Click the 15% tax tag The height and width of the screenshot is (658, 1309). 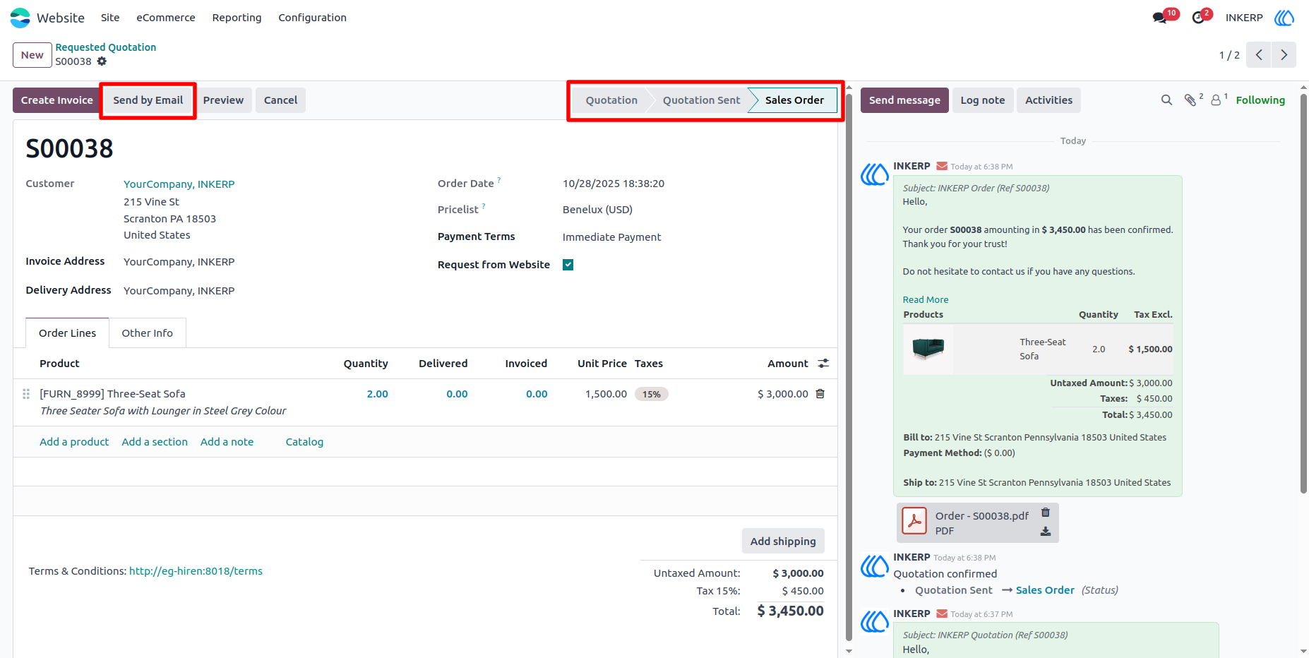(651, 394)
